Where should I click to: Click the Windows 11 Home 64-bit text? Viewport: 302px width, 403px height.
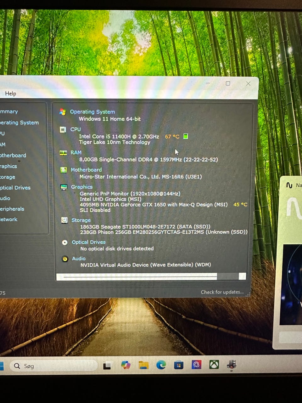pos(110,119)
